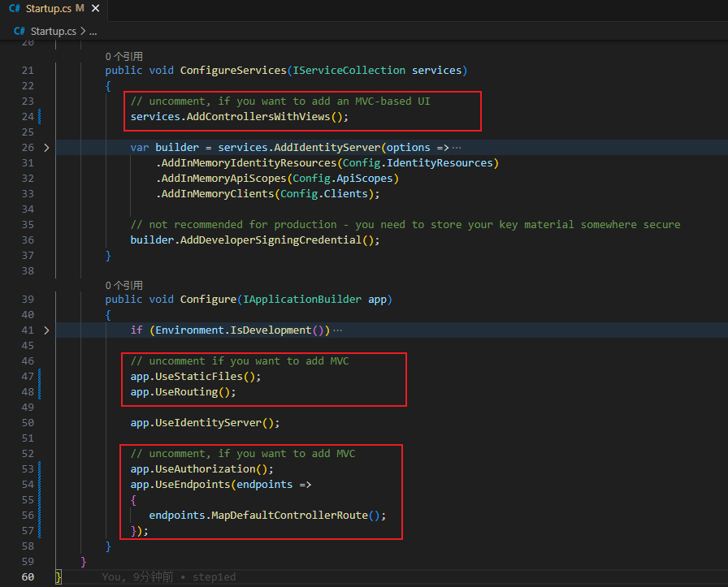Click the void keyword on the ConfigureServices line
Image resolution: width=728 pixels, height=587 pixels.
[x=161, y=71]
